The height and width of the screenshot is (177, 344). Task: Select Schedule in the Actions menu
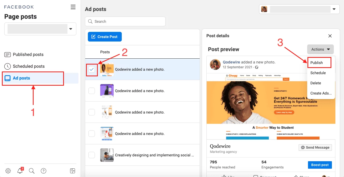[x=318, y=73]
